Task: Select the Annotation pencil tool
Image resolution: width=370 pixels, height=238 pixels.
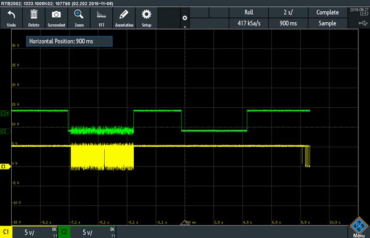Action: 124,15
